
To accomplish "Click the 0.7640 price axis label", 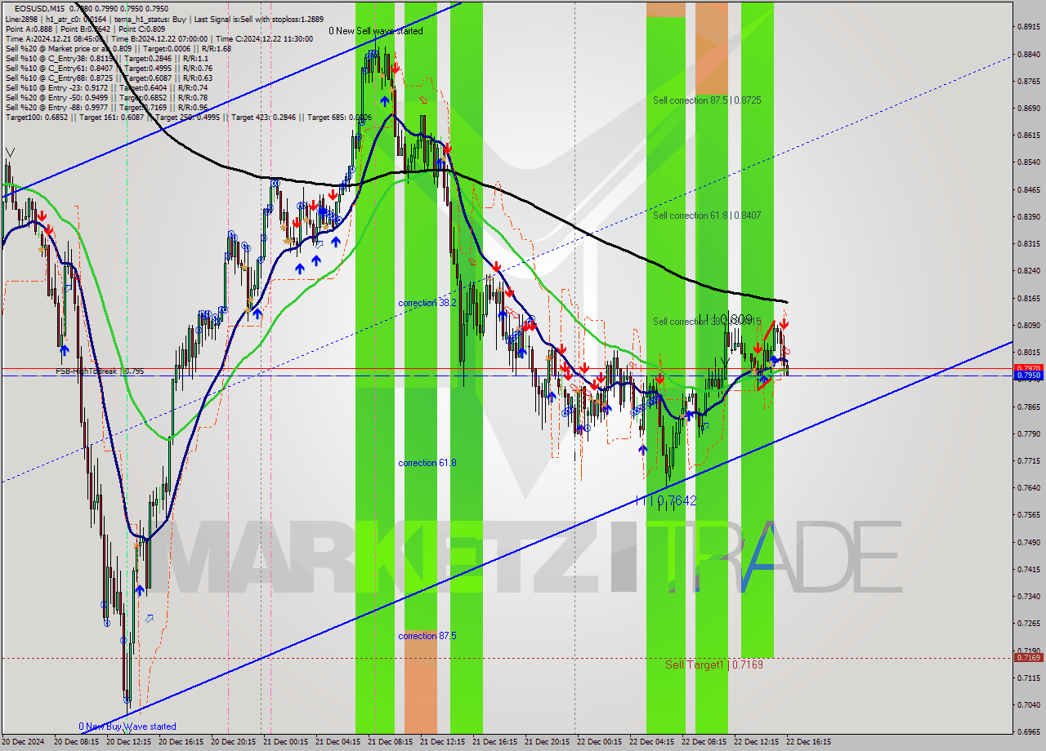I will click(x=1028, y=488).
